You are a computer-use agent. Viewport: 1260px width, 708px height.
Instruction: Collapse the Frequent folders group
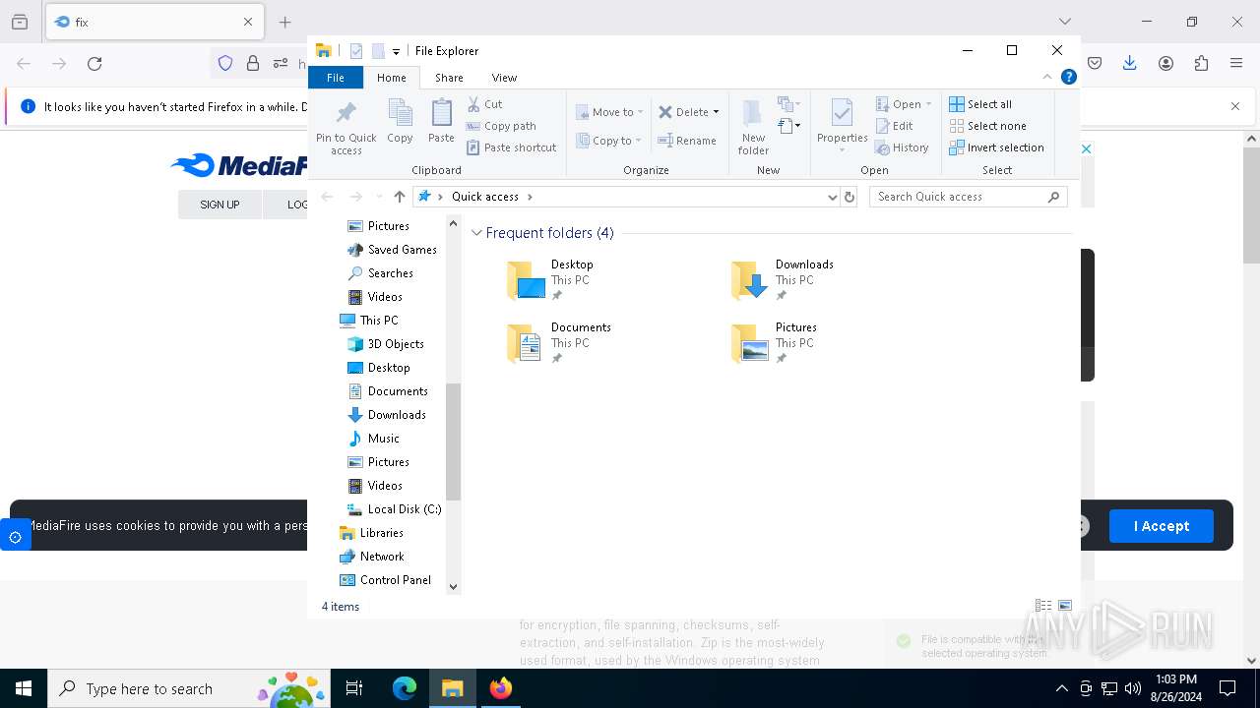coord(476,233)
